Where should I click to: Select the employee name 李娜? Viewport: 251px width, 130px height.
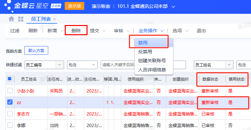(21, 125)
